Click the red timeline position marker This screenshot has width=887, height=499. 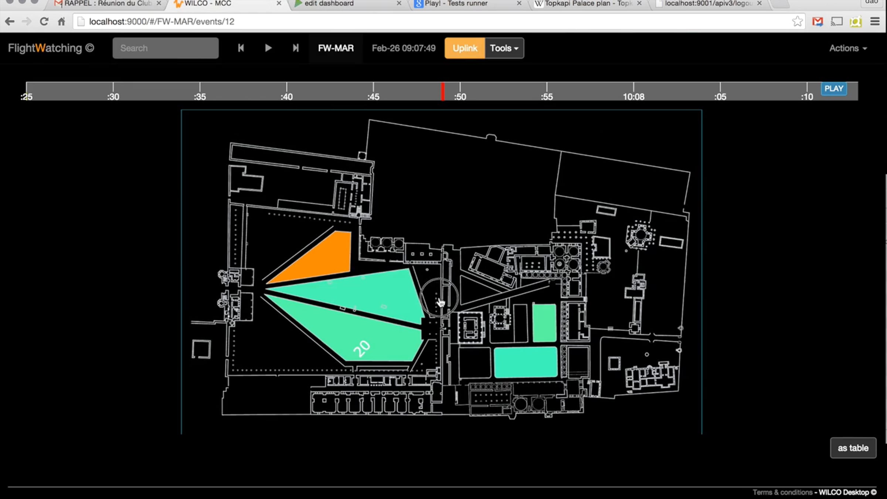(442, 91)
